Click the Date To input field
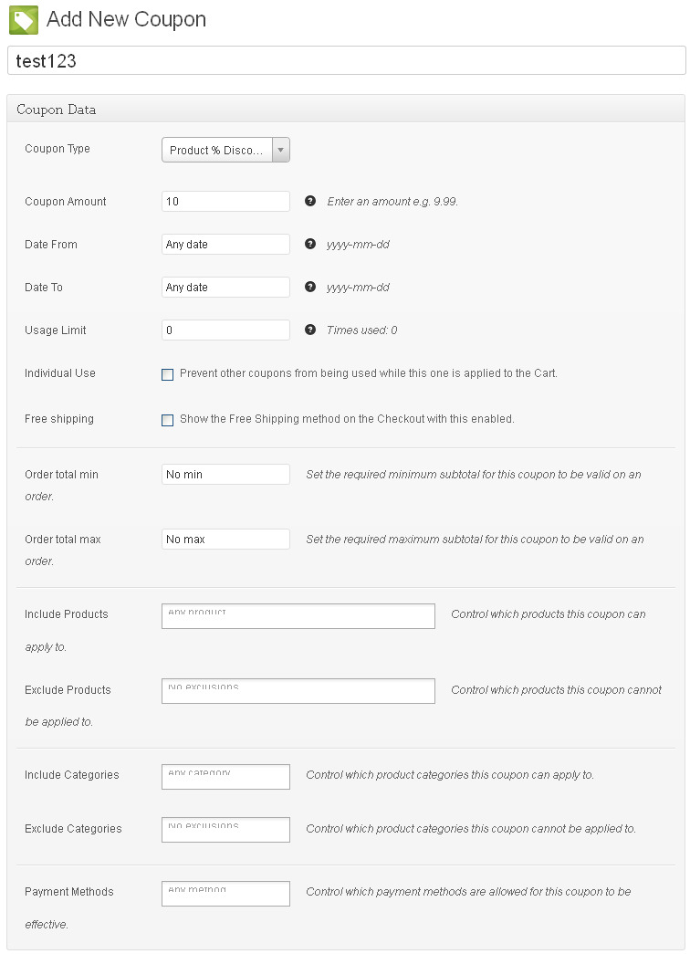This screenshot has height=954, width=690. tap(225, 288)
